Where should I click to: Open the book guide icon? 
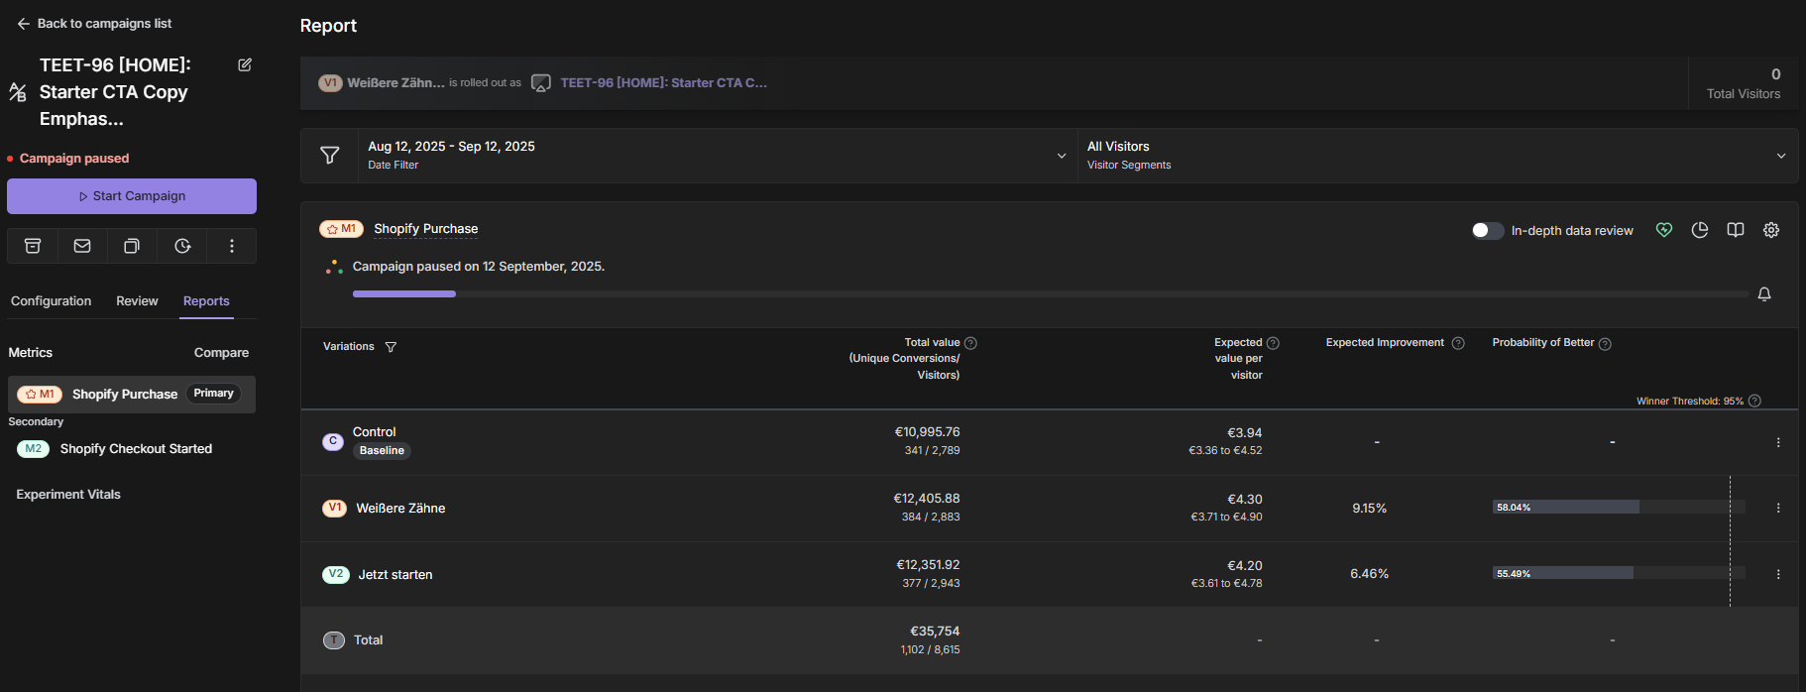point(1736,230)
